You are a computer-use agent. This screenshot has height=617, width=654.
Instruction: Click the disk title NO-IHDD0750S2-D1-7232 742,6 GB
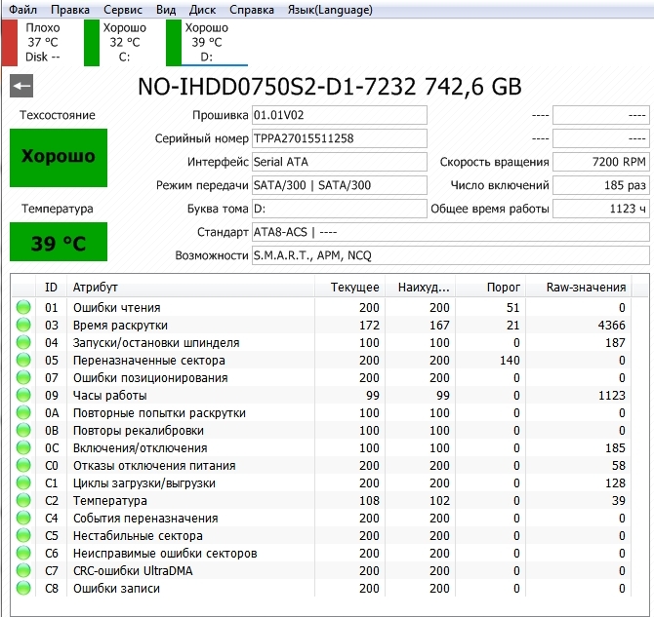coord(330,87)
